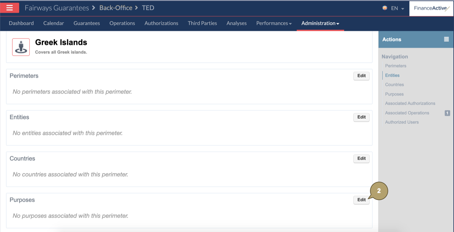This screenshot has width=454, height=232.
Task: Go to the Dashboard tab
Action: [x=21, y=23]
